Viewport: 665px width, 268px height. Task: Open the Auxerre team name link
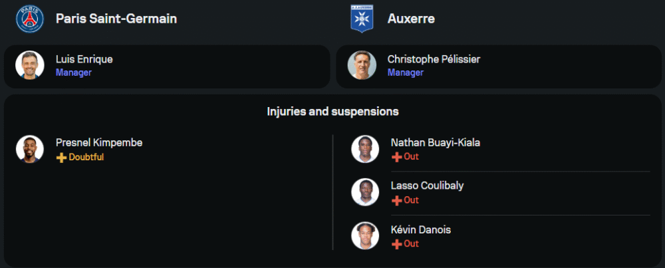[411, 19]
